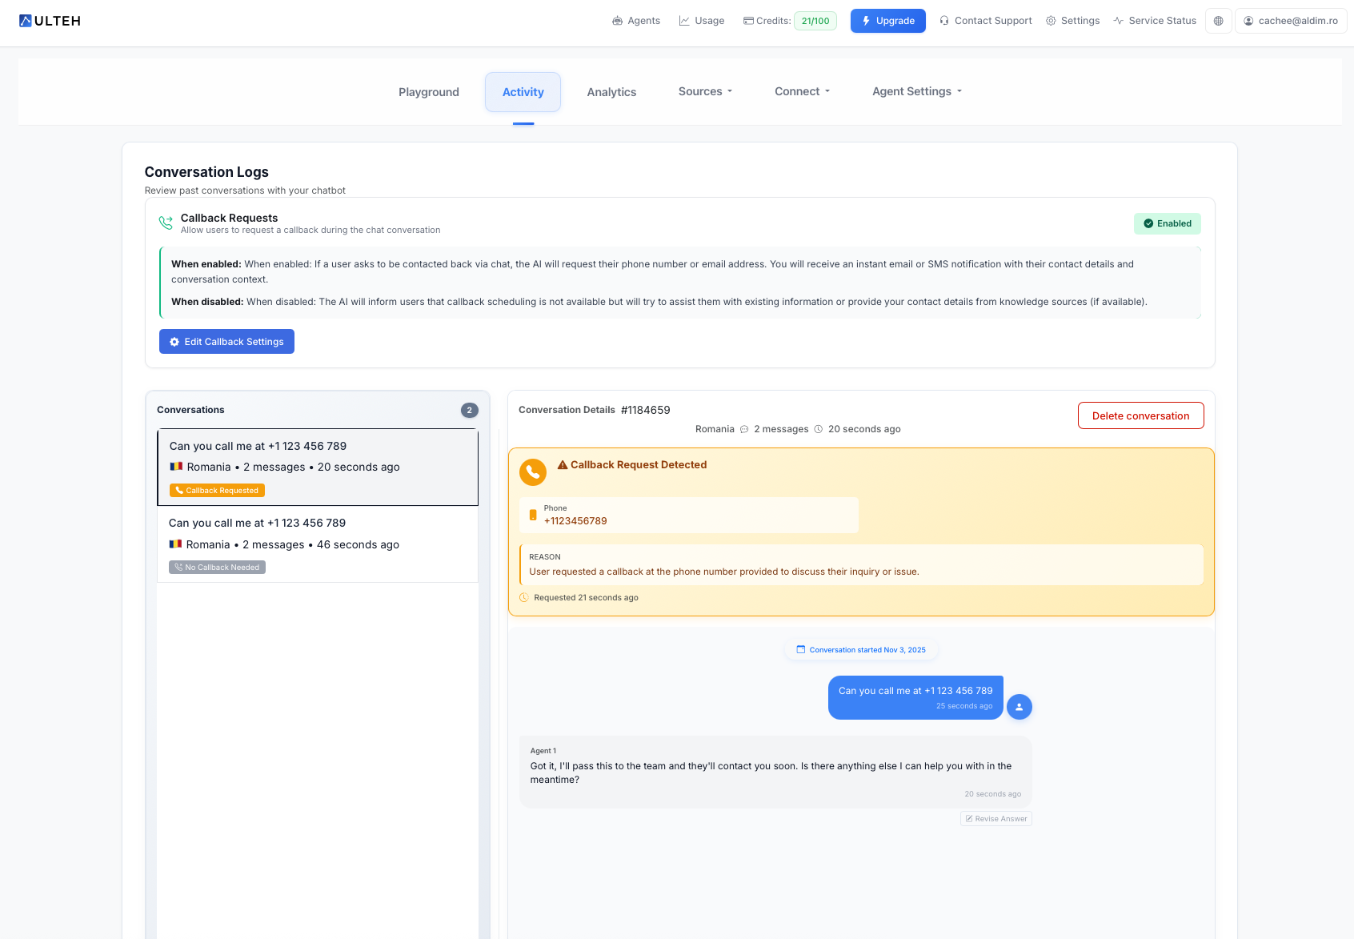The image size is (1354, 939).
Task: Switch to the Analytics tab
Action: click(611, 91)
